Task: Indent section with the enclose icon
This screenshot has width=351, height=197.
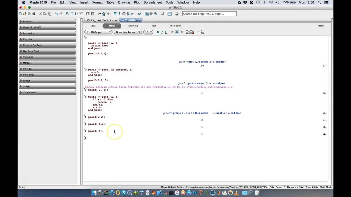Action: 88,14
